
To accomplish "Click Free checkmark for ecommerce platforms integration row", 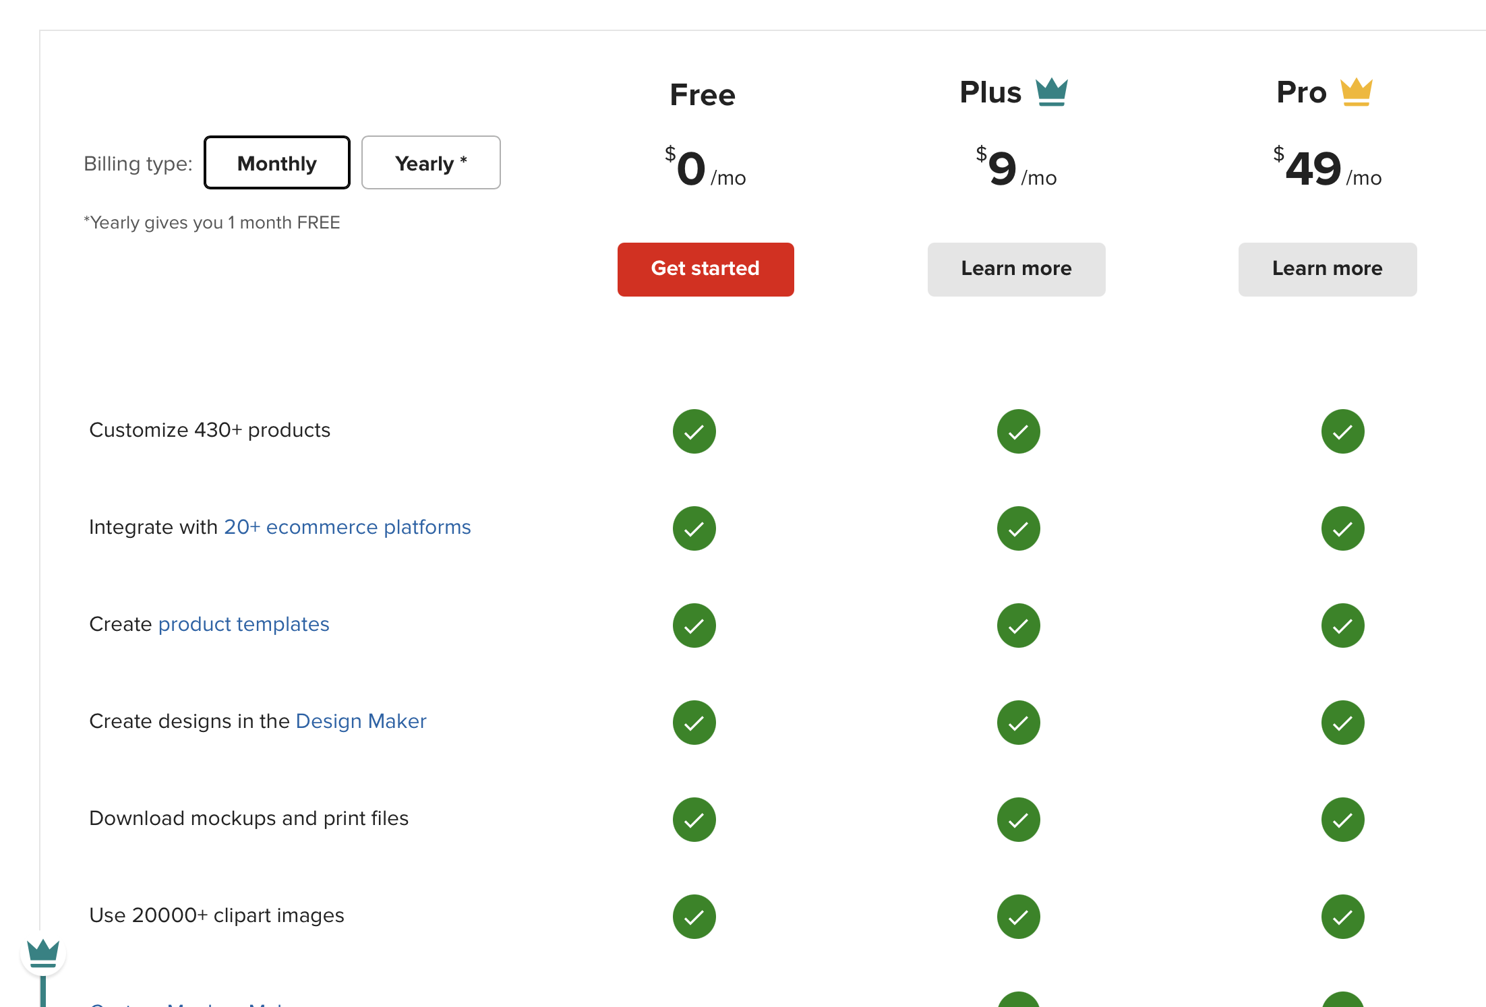I will pos(694,528).
